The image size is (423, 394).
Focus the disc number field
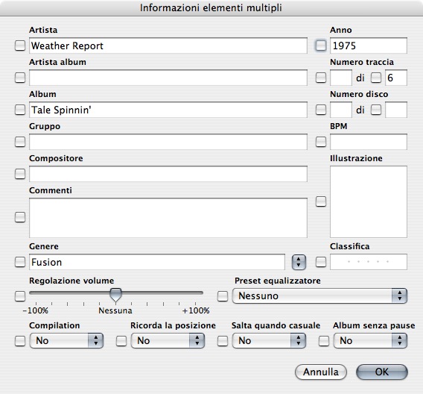pos(341,110)
